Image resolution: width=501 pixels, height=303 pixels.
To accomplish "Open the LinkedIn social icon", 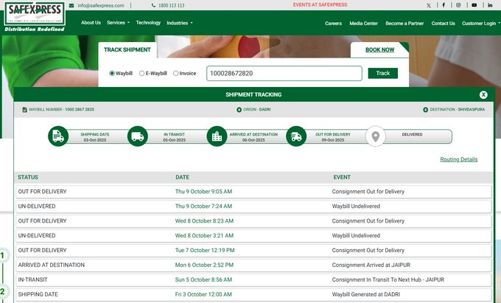I will pos(490,5).
